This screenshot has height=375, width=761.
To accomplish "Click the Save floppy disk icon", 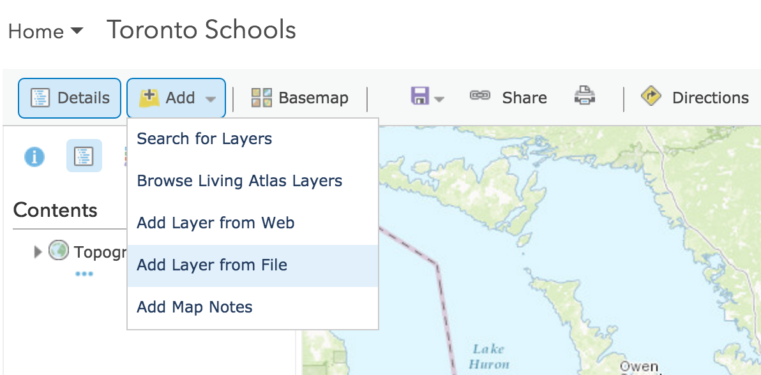I will click(x=420, y=97).
